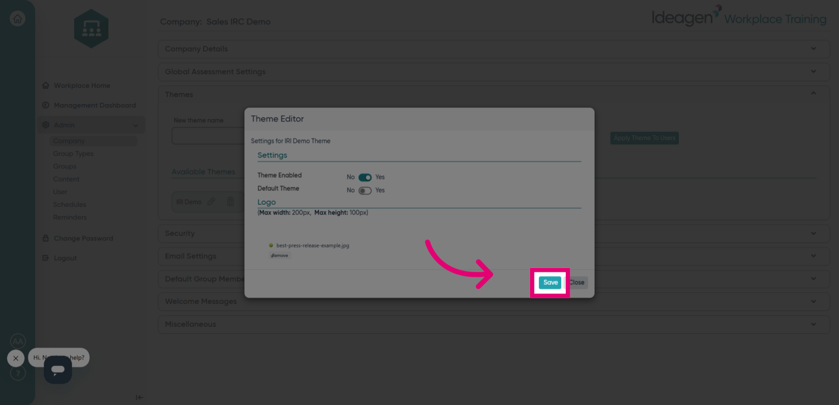Collapse the Themes section chevron
839x405 pixels.
(813, 93)
